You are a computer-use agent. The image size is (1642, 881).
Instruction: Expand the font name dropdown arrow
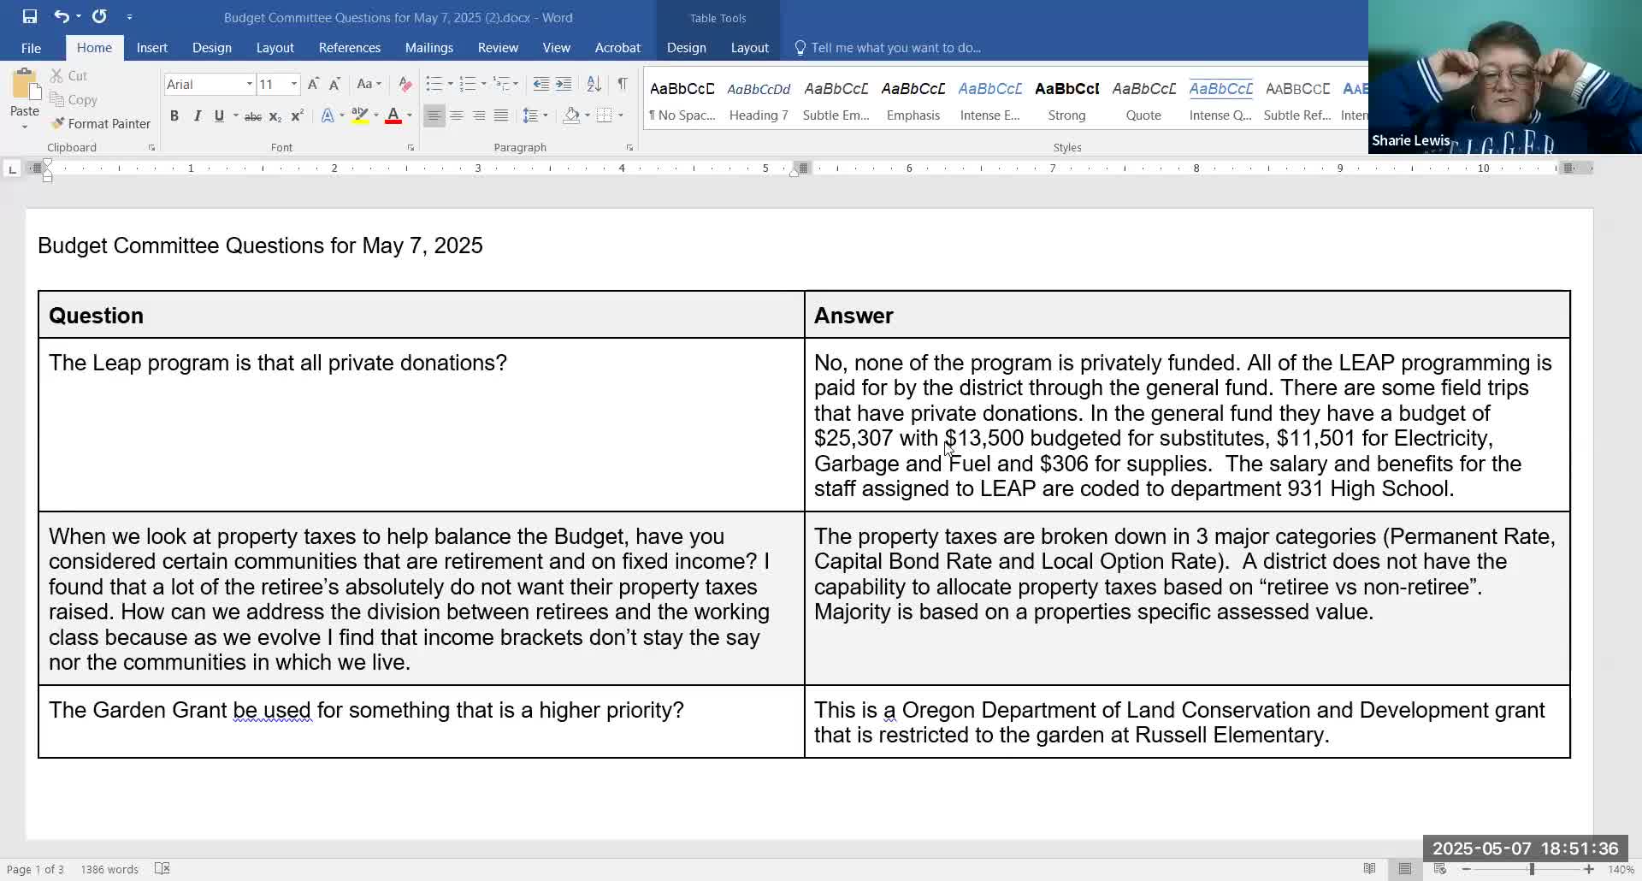click(x=250, y=84)
